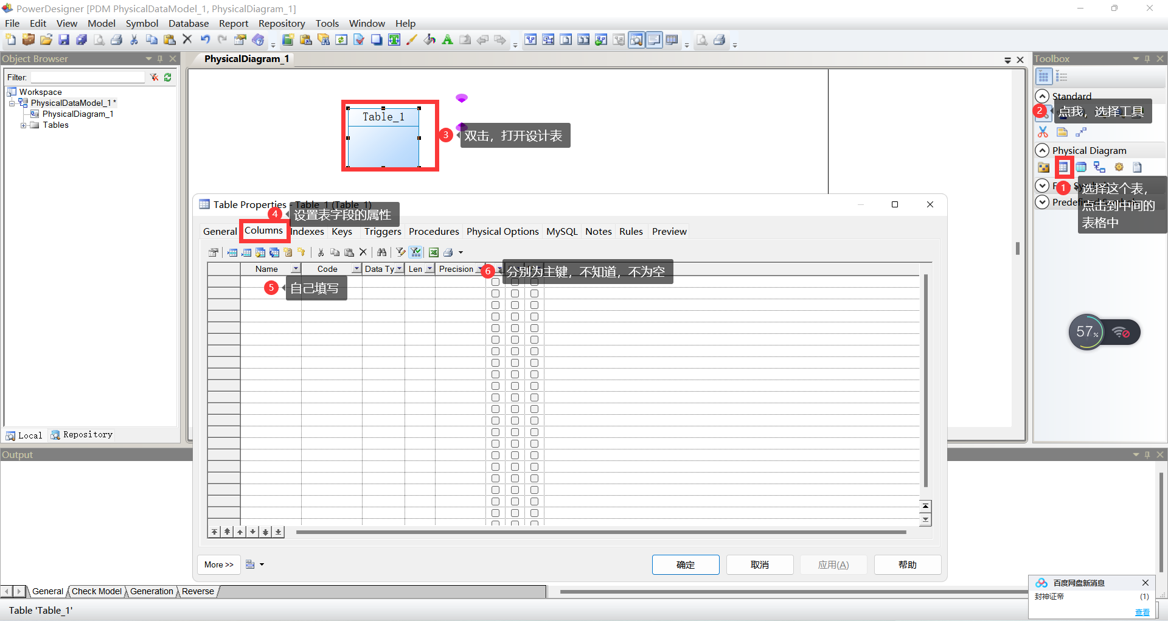Click the refresh icon beside the Filter field
This screenshot has height=621, width=1168.
[x=168, y=77]
